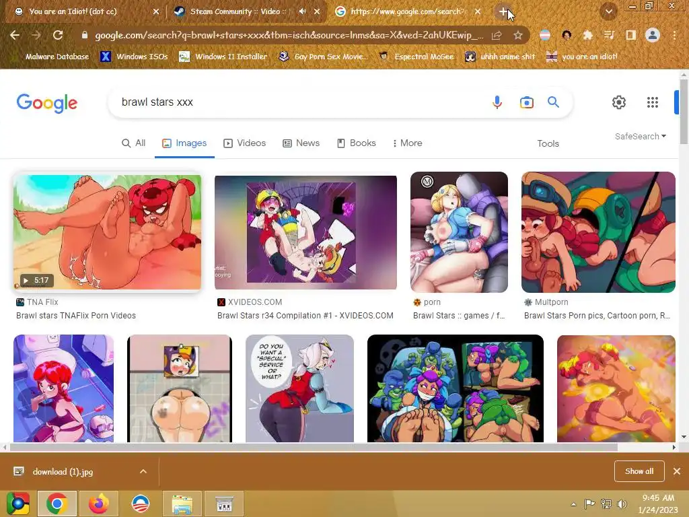Open the Google apps grid

[653, 102]
